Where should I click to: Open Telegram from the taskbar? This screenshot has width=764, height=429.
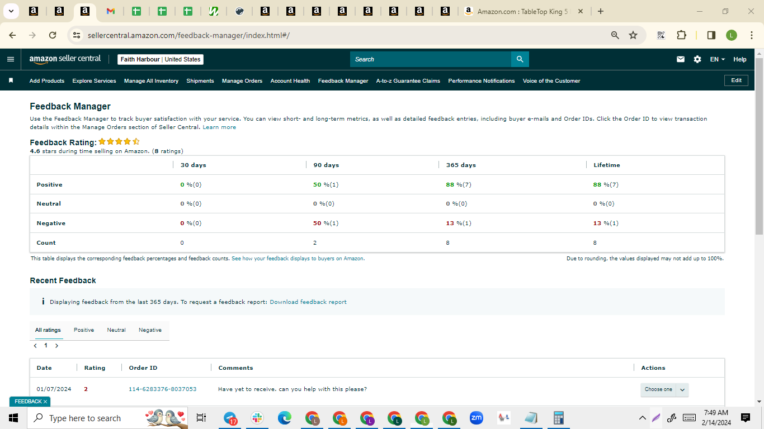pos(230,418)
